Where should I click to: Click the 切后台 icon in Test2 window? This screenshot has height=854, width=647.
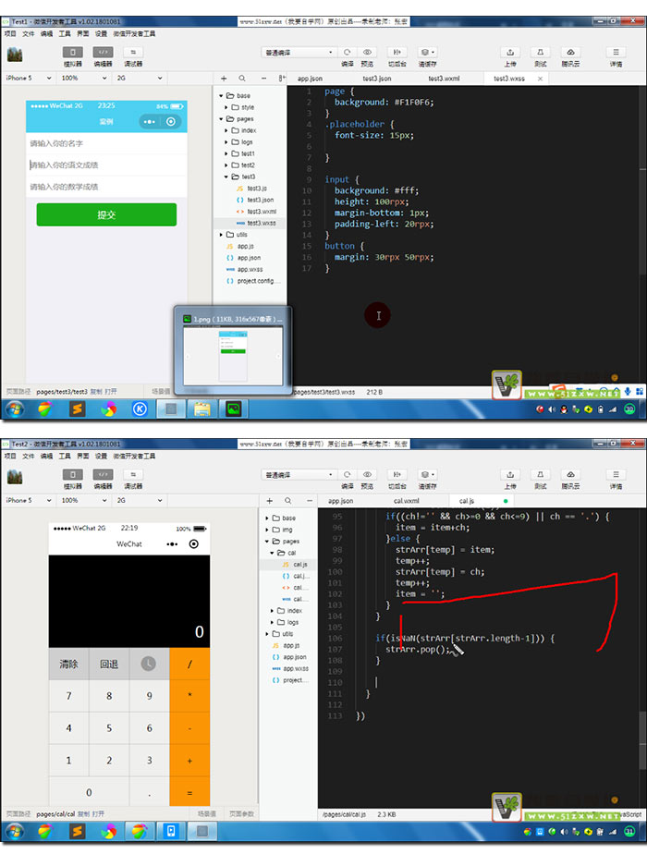pos(397,474)
